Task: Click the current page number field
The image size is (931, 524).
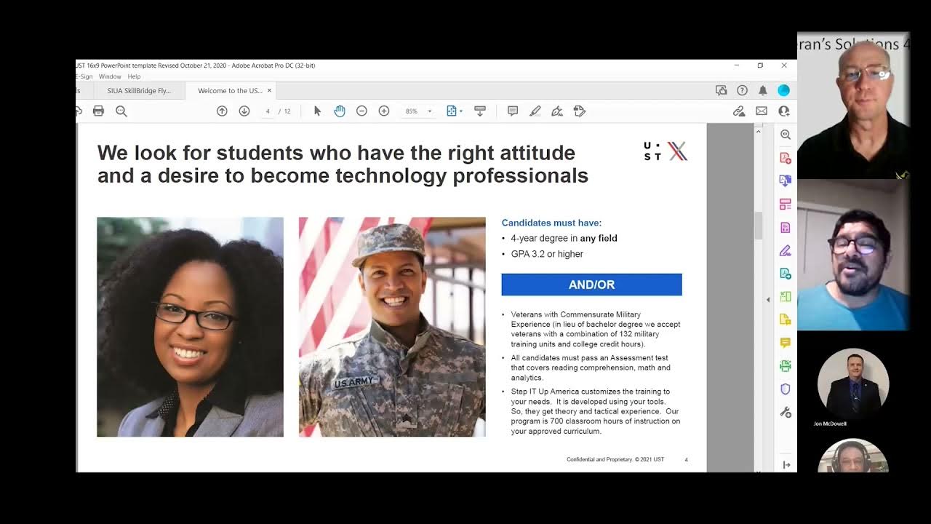Action: (x=268, y=111)
